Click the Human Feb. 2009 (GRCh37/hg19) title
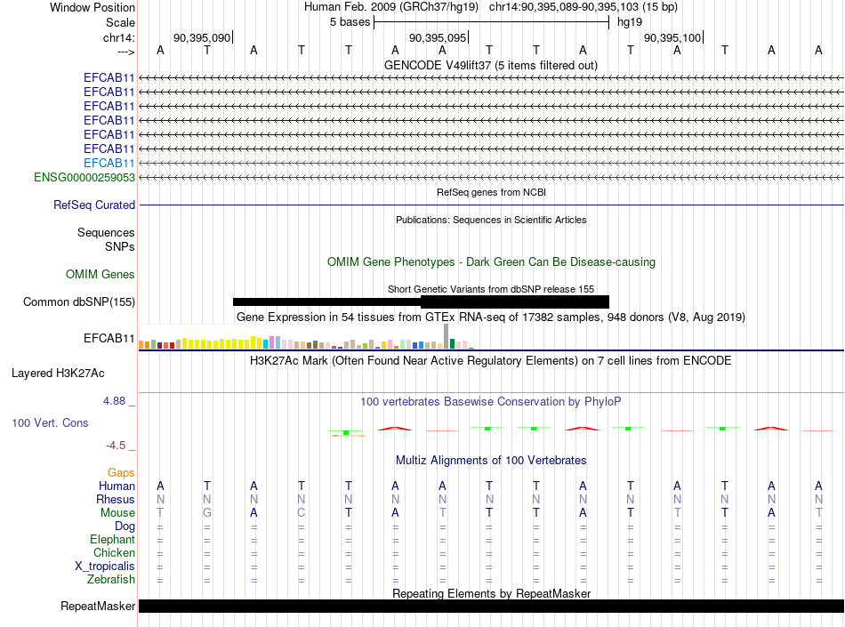The image size is (845, 627). pyautogui.click(x=391, y=7)
